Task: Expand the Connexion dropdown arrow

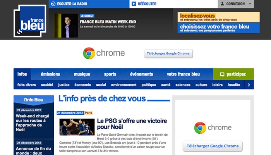Action: [x=250, y=4]
